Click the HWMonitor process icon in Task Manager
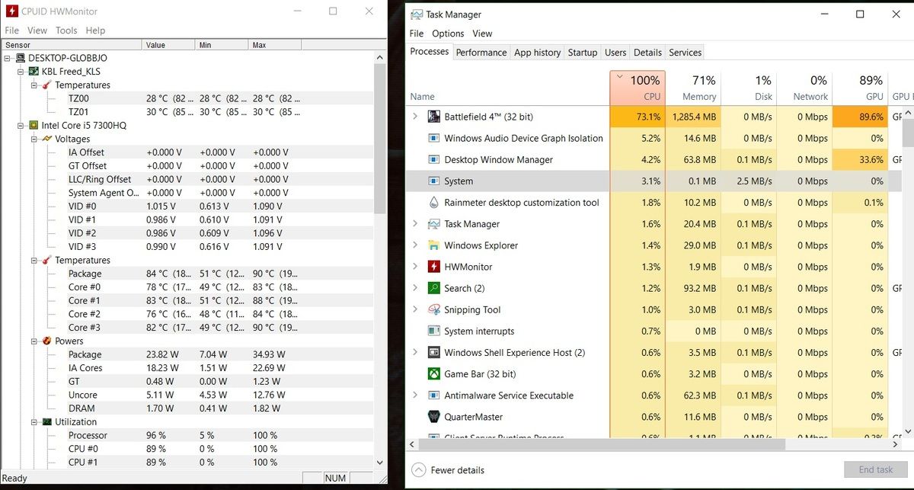 pos(433,267)
